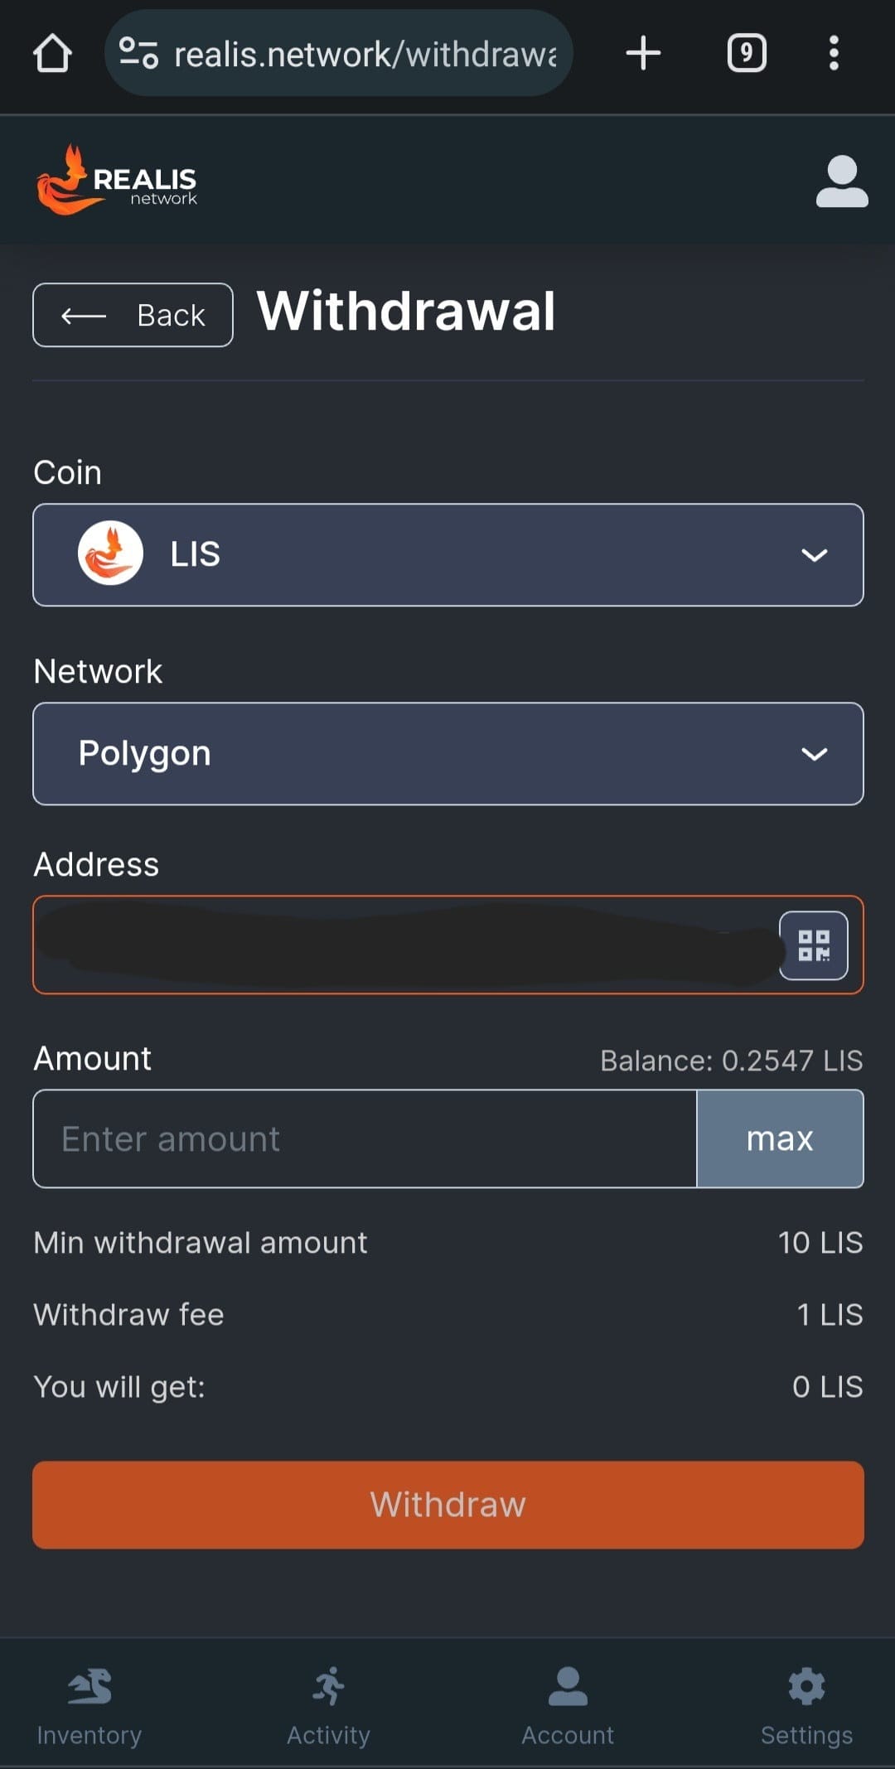Tap the Realis Network phoenix logo

[x=116, y=180]
